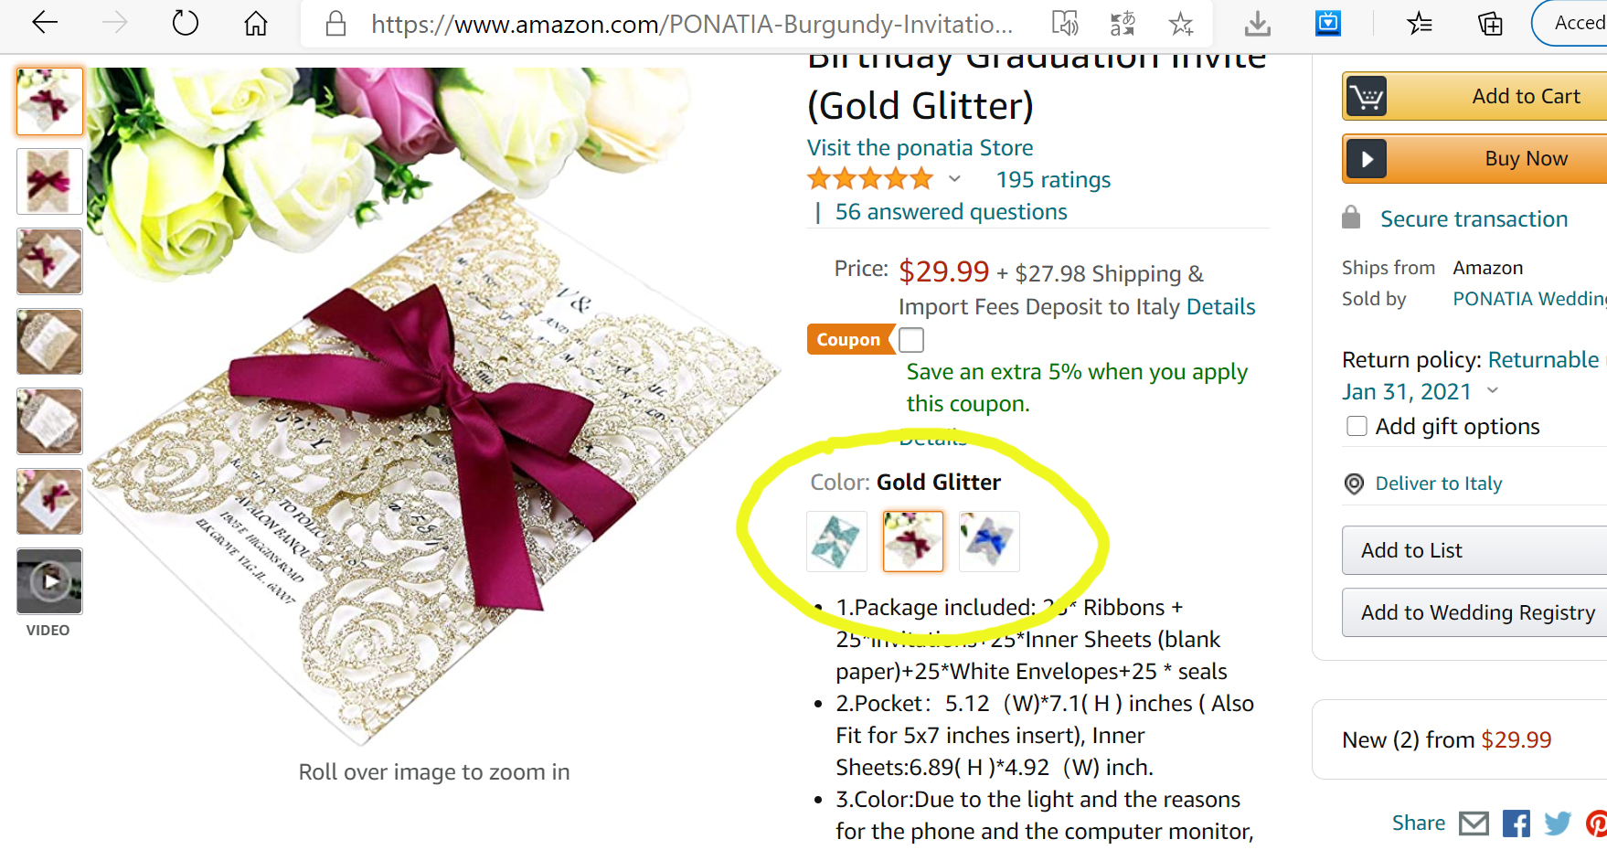Expand return policy date chevron

[1493, 391]
